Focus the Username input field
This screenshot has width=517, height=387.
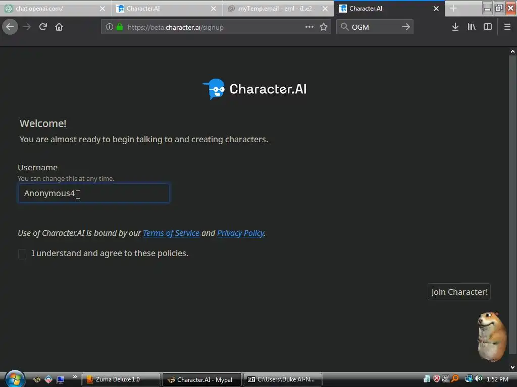tap(94, 193)
